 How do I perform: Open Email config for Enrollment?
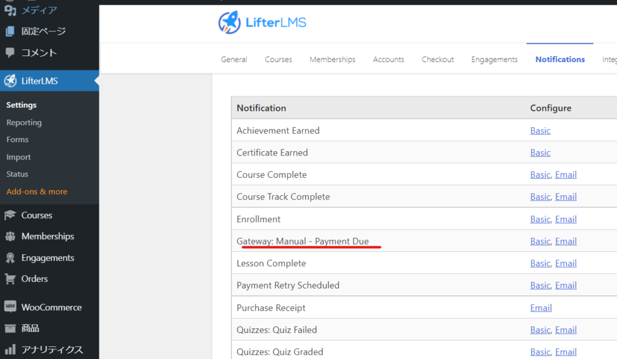(x=566, y=219)
